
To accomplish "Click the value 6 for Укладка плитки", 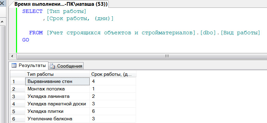I will tap(113, 111).
